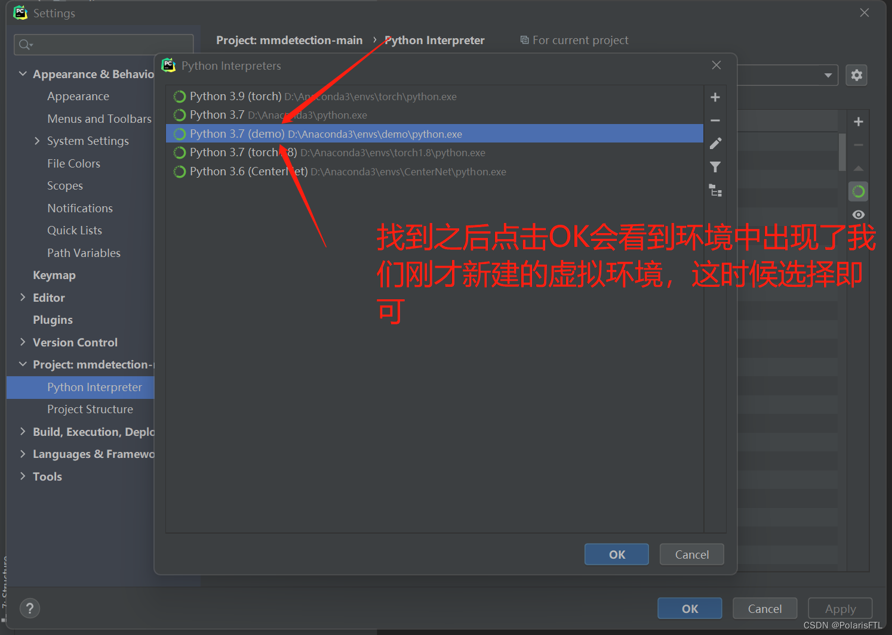Viewport: 892px width, 635px height.
Task: Edit the selected interpreter with the pencil icon
Action: pyautogui.click(x=715, y=143)
